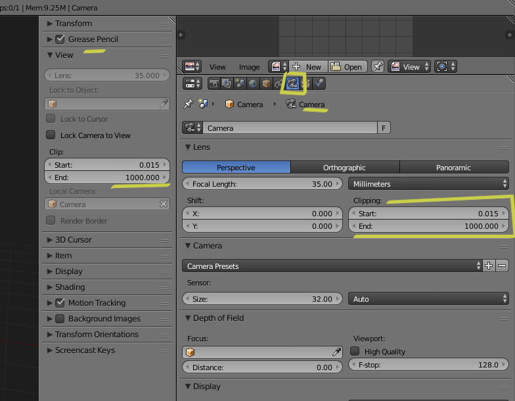Click the eyedropper in Lock to Object field
Image resolution: width=515 pixels, height=401 pixels.
click(x=164, y=104)
